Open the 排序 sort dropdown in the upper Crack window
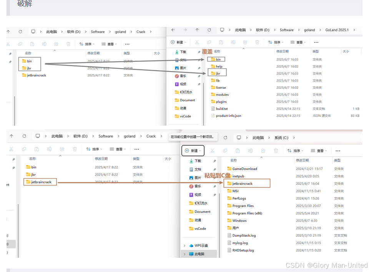This screenshot has width=369, height=272. (87, 44)
